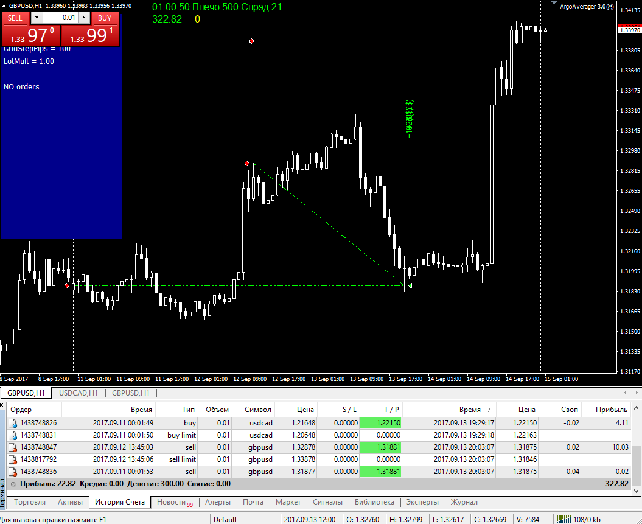The height and width of the screenshot is (524, 642).
Task: Click T/P value 1.31881 of order 1438748847
Action: [x=381, y=447]
